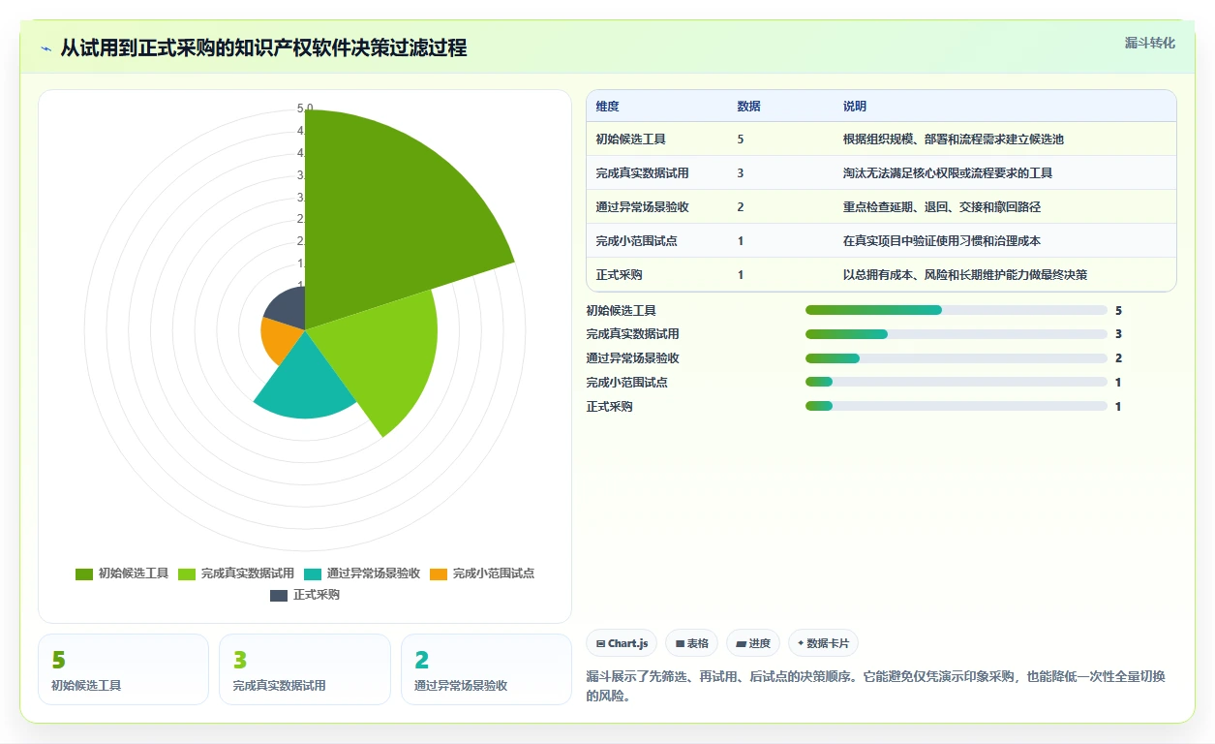Click the 完成真实数据试用 progress bar
Viewport: 1215px width, 744px height.
pyautogui.click(x=957, y=334)
